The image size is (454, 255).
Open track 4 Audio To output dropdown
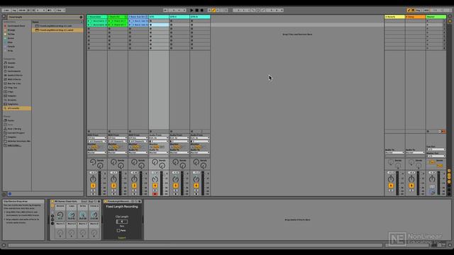(x=159, y=153)
